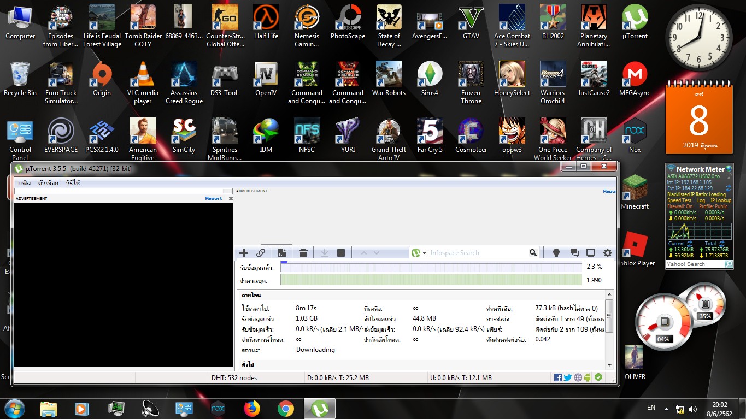746x419 pixels.
Task: Open the แฟ้ม (File) menu
Action: (25, 183)
